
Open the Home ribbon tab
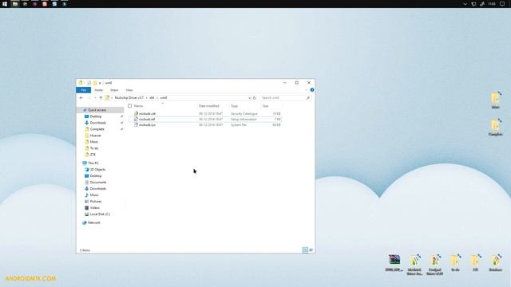tap(99, 90)
